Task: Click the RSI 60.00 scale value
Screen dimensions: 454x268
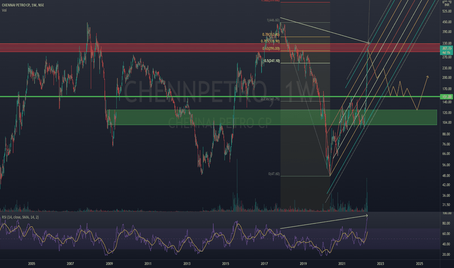Action: coord(447,234)
